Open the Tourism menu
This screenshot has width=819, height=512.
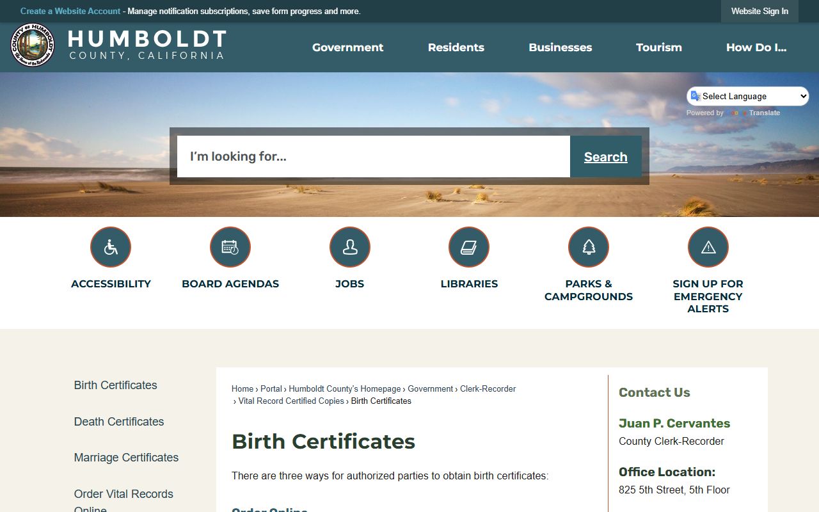pyautogui.click(x=659, y=47)
